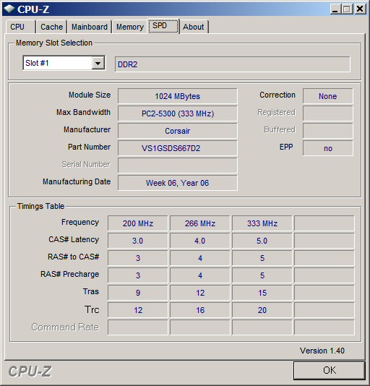Click the Module Size label
The width and height of the screenshot is (370, 386).
coord(90,95)
